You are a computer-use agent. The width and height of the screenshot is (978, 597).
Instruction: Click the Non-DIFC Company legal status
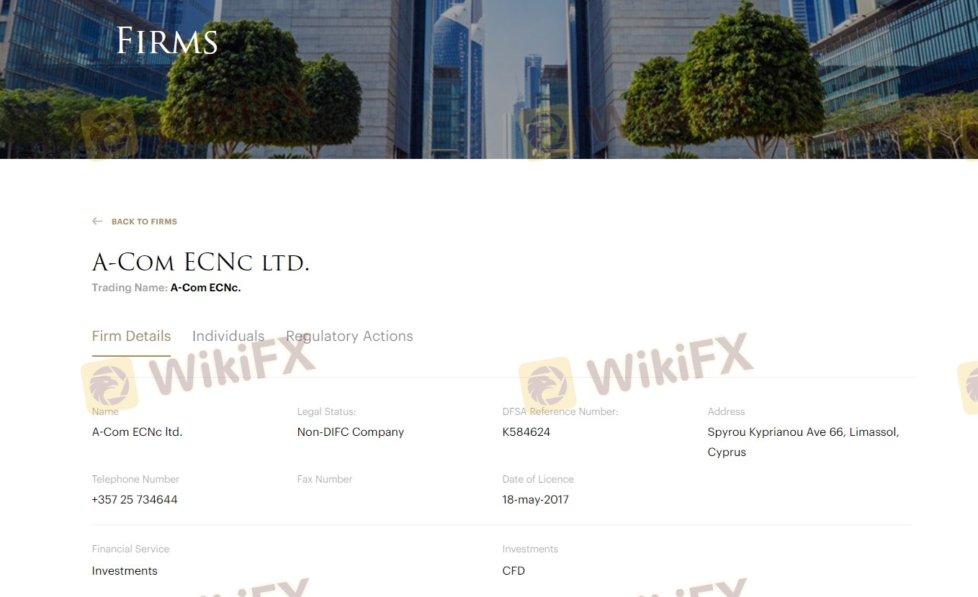351,432
